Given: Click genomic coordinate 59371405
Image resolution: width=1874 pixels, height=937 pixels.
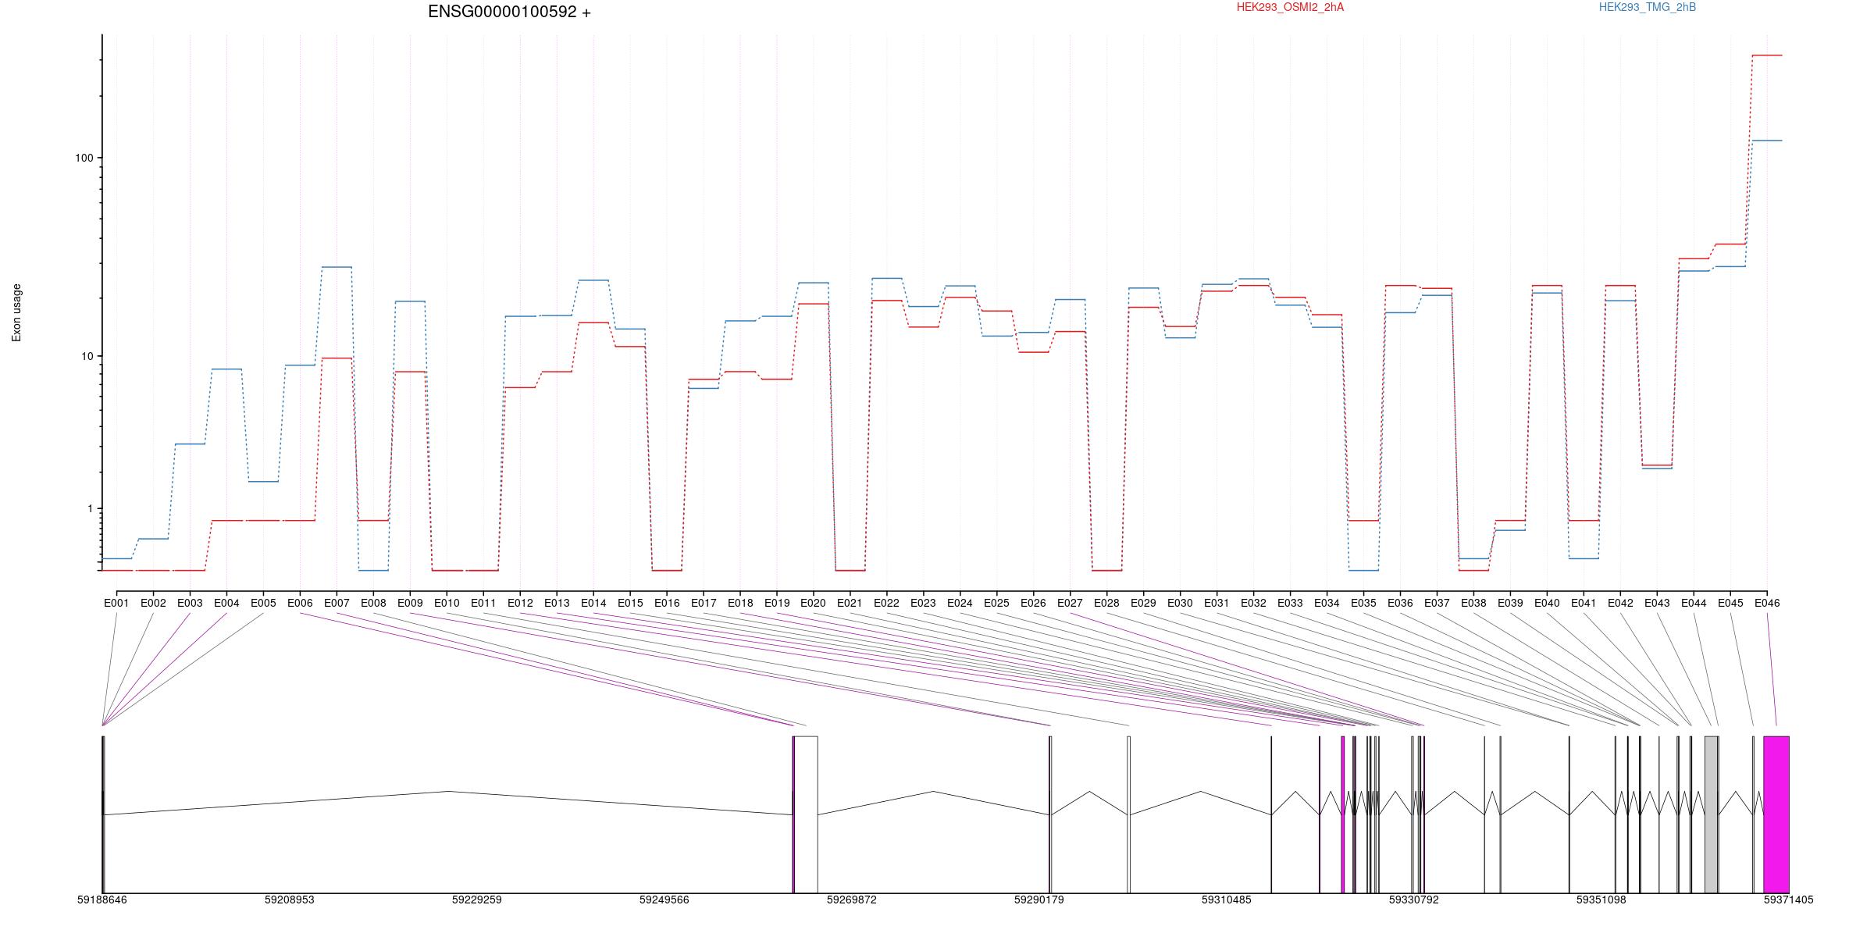Looking at the screenshot, I should coord(1789,900).
